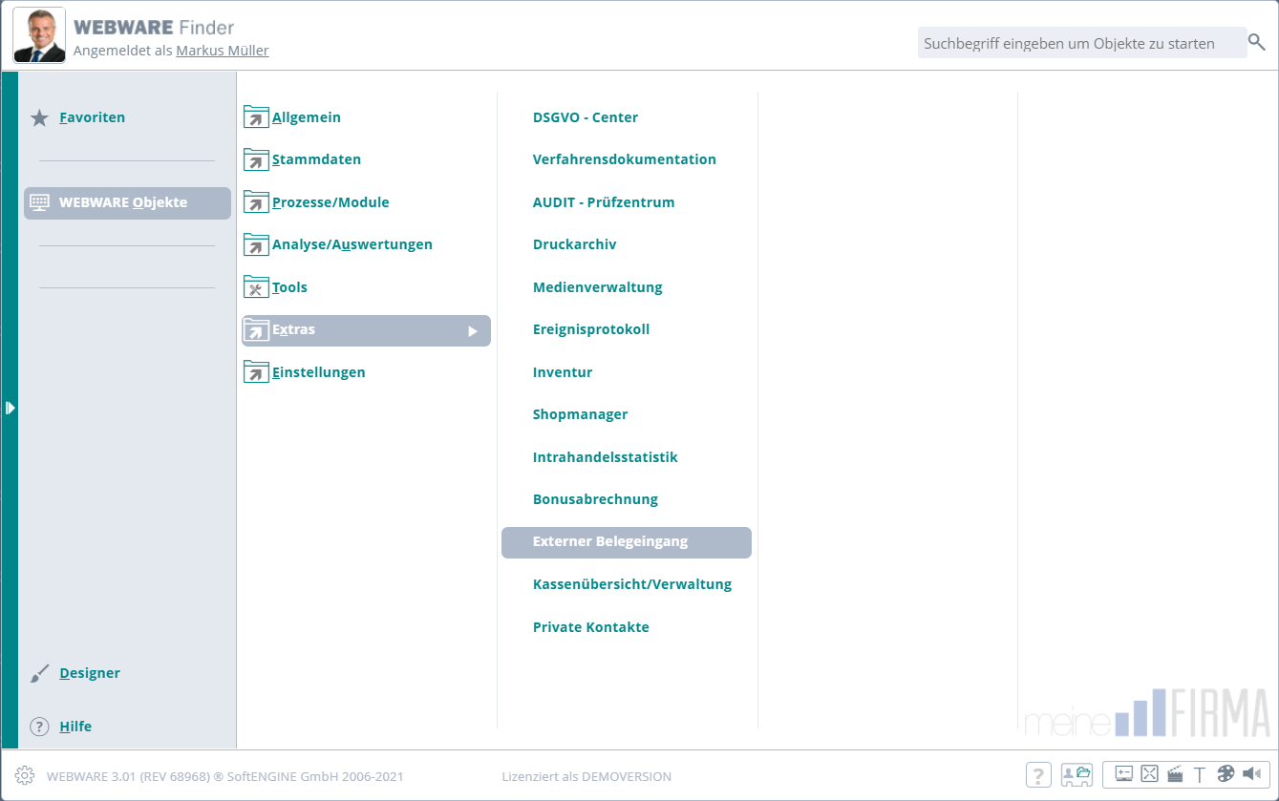This screenshot has width=1279, height=801.
Task: Click the text size T icon
Action: (x=1200, y=774)
